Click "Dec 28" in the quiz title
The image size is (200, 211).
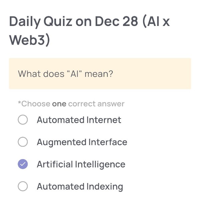[x=116, y=22]
